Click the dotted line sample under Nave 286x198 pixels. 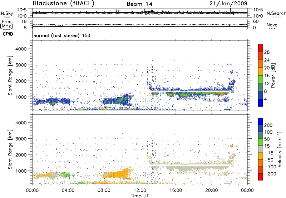[272, 29]
